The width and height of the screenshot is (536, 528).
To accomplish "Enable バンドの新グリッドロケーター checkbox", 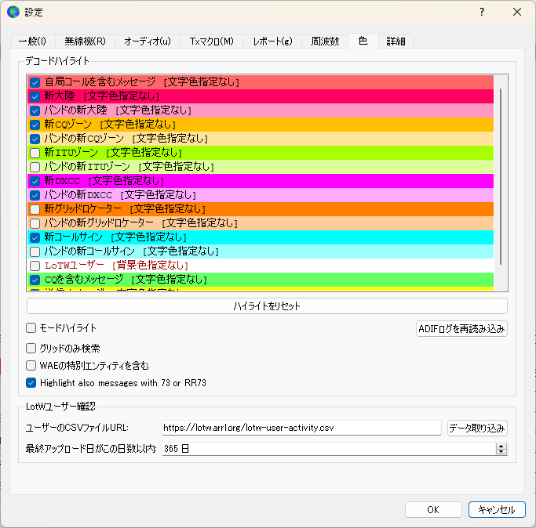I will coord(35,223).
